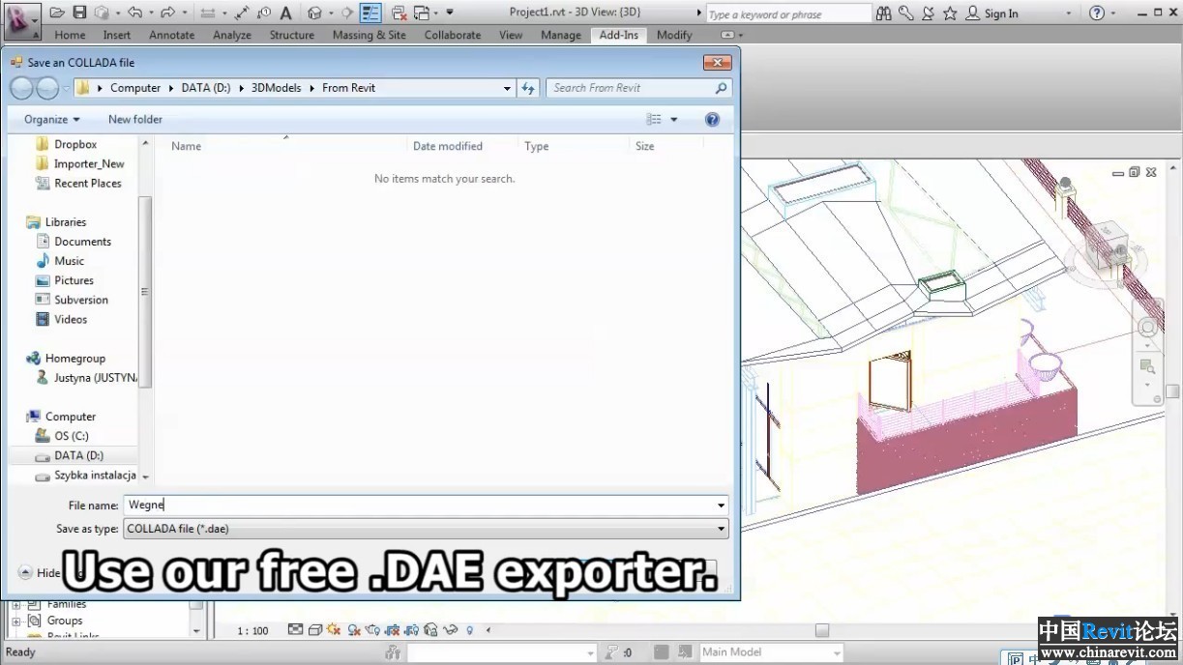Open the Home ribbon tab
Screen dimensions: 1183x665
[70, 35]
